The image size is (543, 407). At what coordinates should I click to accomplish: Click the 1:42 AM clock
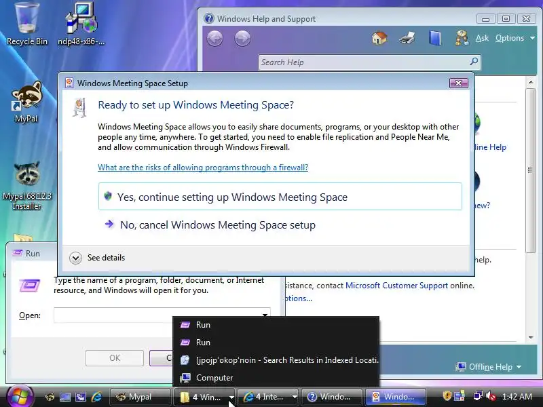click(x=517, y=397)
